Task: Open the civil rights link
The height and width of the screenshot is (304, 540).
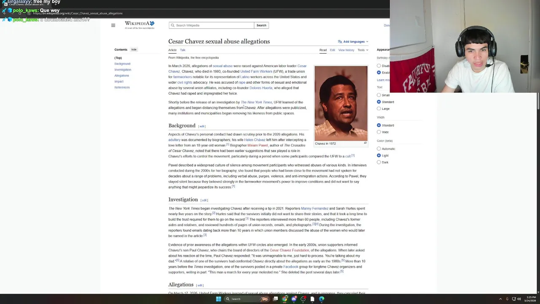Action: (184, 82)
